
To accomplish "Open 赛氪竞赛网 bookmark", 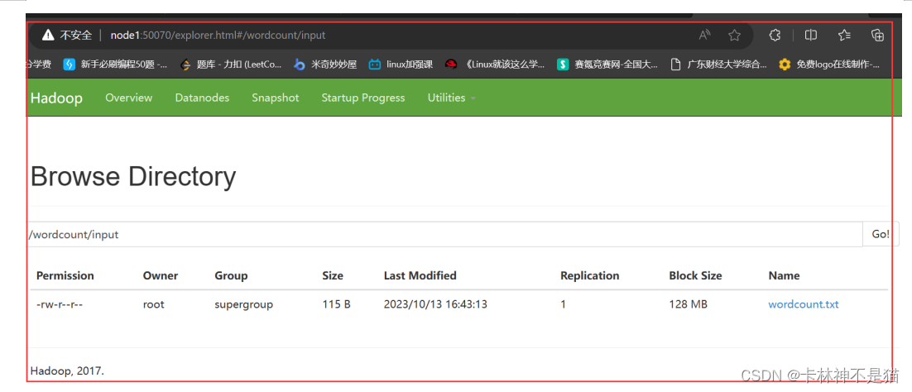I will pyautogui.click(x=607, y=65).
